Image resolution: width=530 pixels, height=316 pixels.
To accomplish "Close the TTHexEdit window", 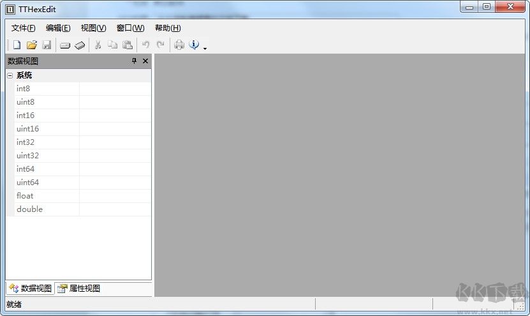I will (510, 7).
